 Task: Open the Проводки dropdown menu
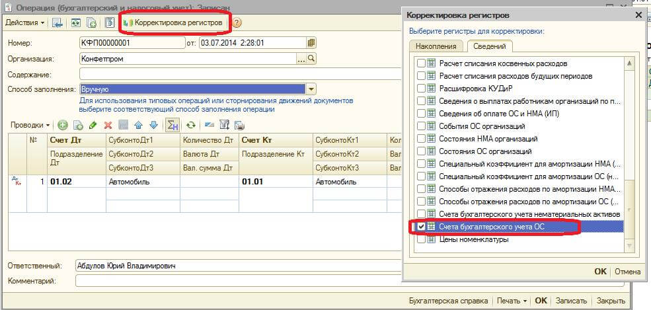point(30,125)
